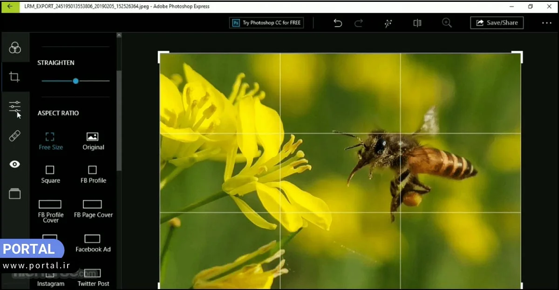Choose Free Size aspect ratio
The width and height of the screenshot is (559, 290).
[50, 141]
